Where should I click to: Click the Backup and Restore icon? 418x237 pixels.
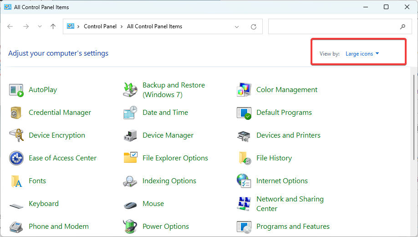[130, 90]
